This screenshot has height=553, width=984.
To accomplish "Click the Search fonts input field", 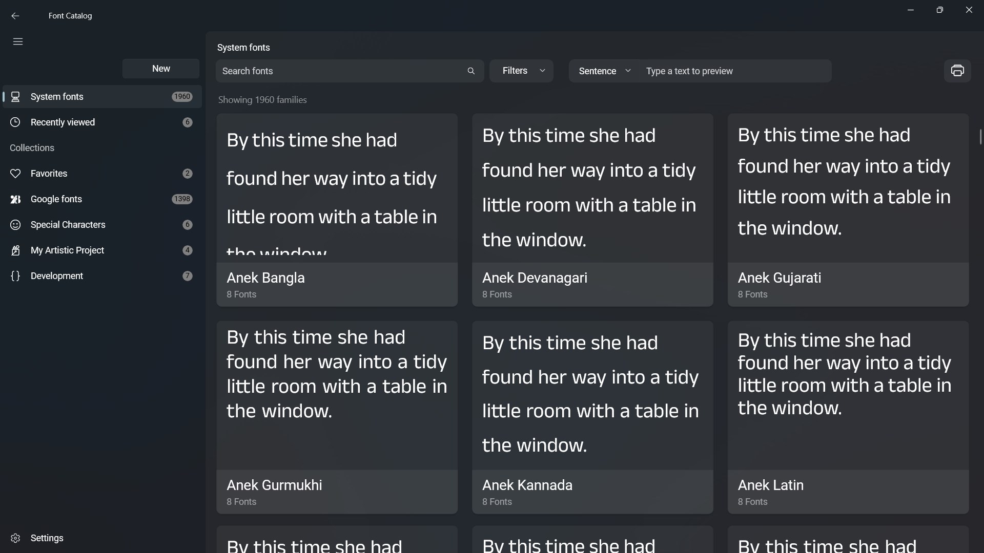I will 338,71.
